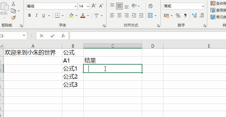The width and height of the screenshot is (226, 117).
Task: Cancel the formula bar entry with X
Action: click(x=42, y=36)
